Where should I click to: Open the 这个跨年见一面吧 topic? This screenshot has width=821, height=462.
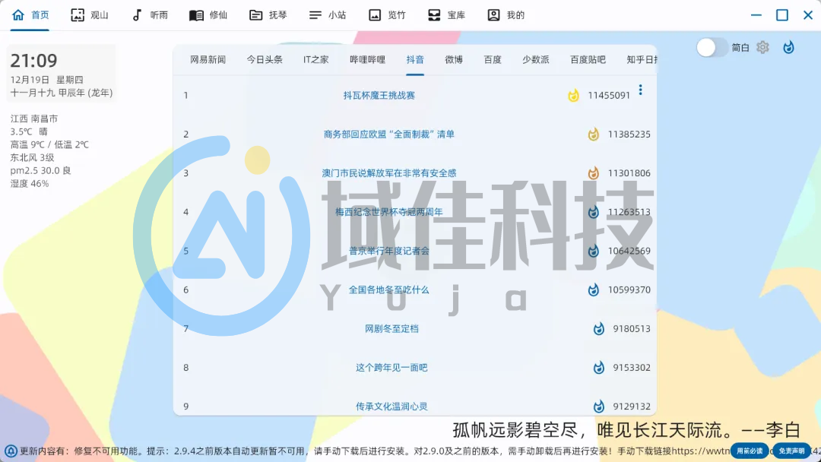point(391,367)
